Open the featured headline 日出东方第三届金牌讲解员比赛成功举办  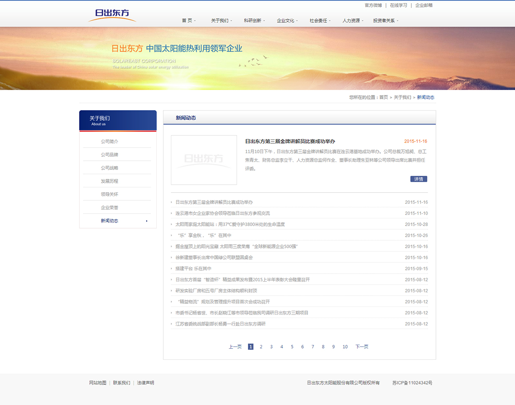290,141
